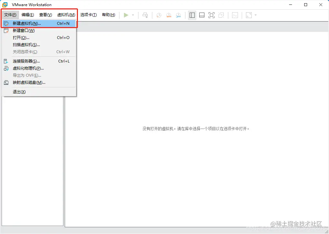Select 新建虚拟机(N)... menu entry
This screenshot has height=234, width=329.
(x=39, y=23)
